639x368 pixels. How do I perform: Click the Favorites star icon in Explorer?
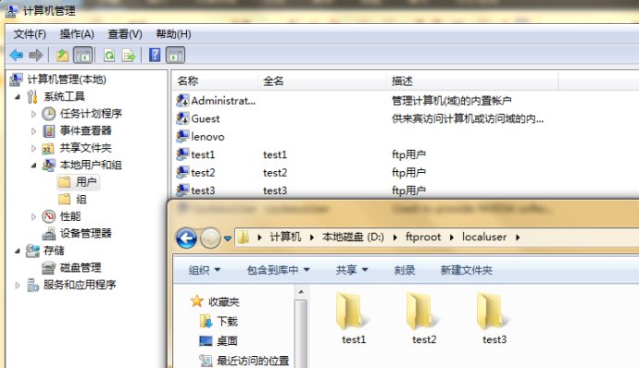pyautogui.click(x=197, y=301)
